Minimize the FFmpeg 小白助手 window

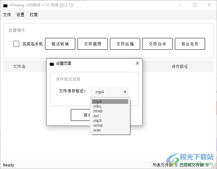(x=180, y=5)
